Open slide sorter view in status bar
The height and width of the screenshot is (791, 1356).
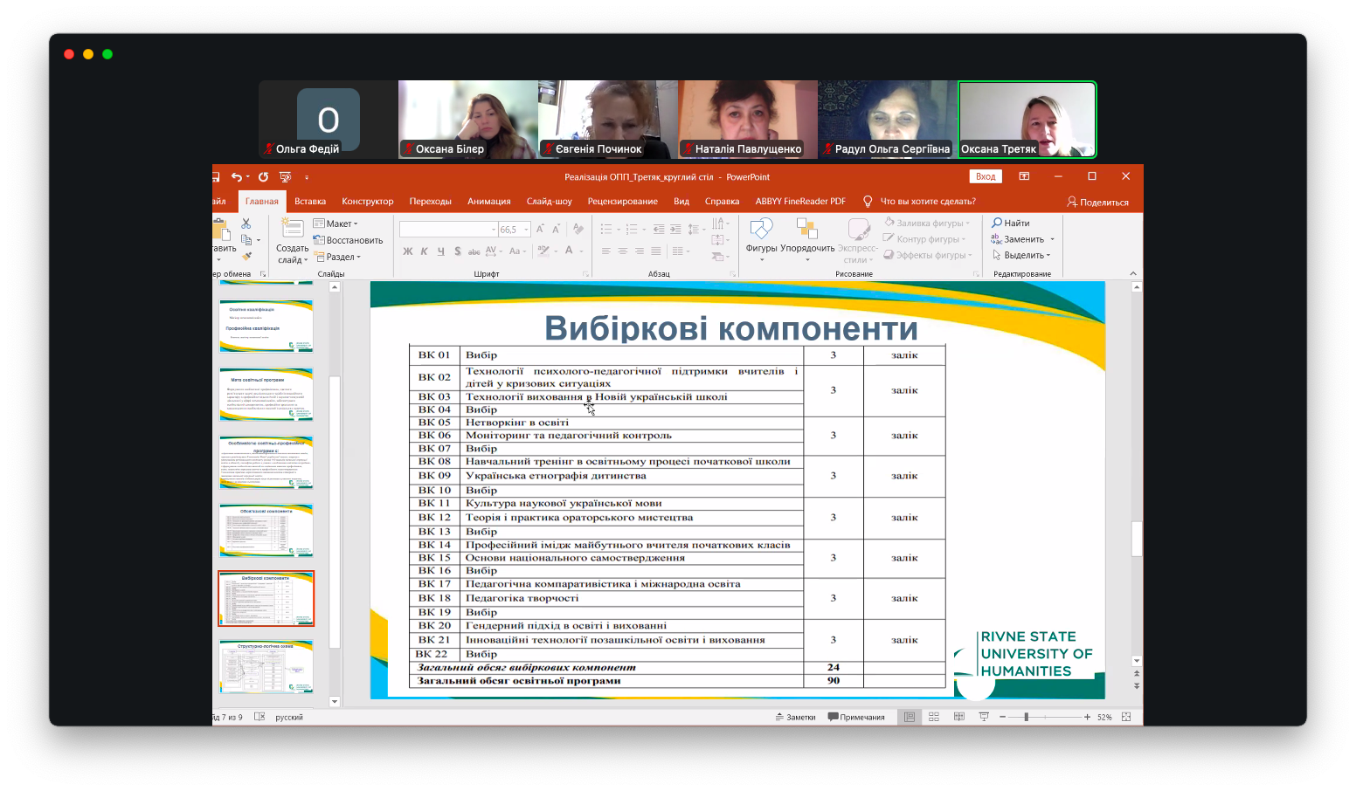tap(934, 717)
